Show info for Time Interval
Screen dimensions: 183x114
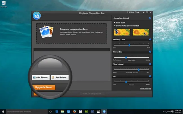[150, 64]
